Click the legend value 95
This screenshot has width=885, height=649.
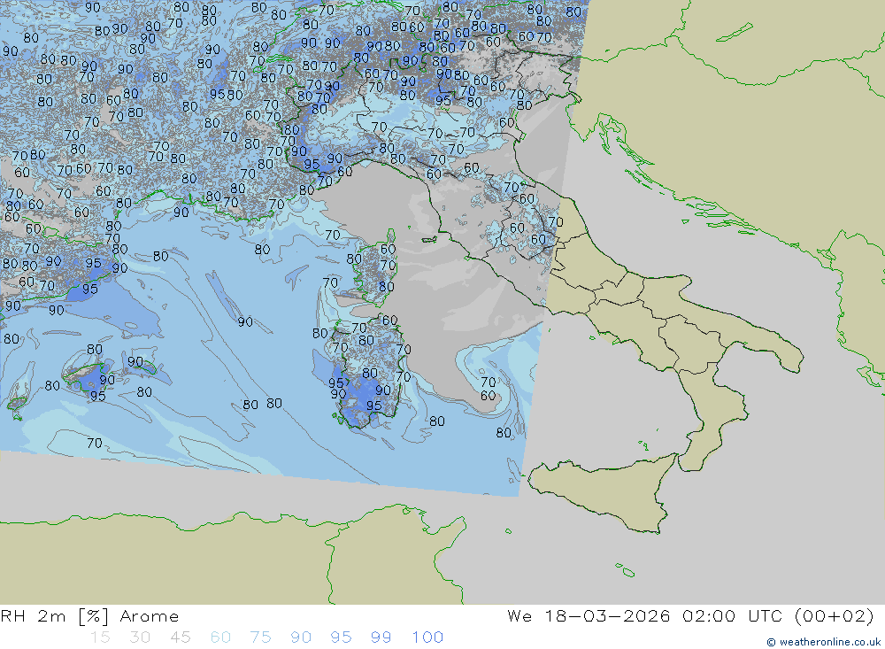pyautogui.click(x=341, y=637)
